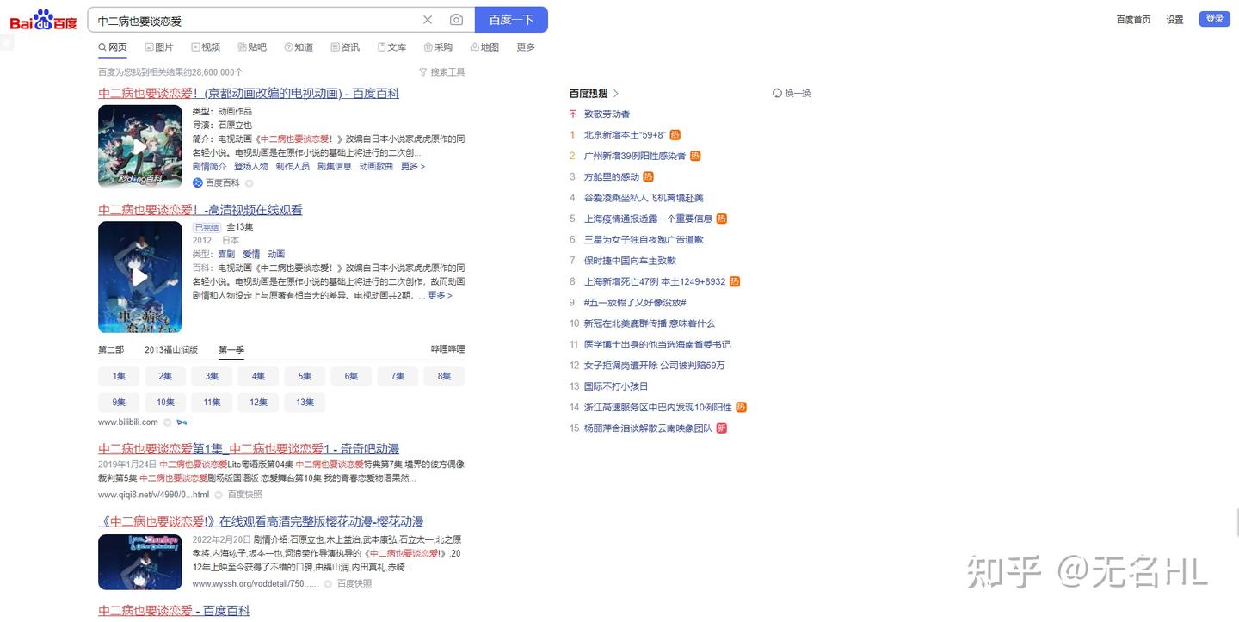
Task: Open the 剧情简介 sublink
Action: click(x=209, y=166)
